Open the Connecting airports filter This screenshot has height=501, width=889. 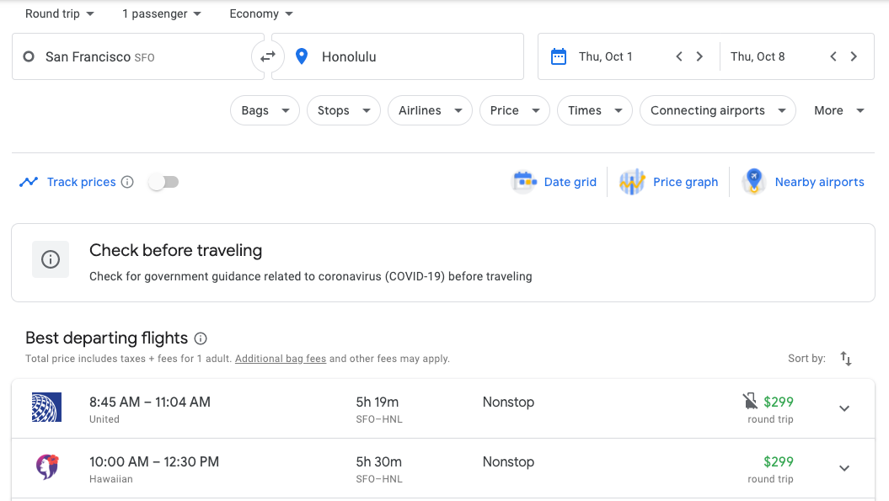(x=717, y=110)
